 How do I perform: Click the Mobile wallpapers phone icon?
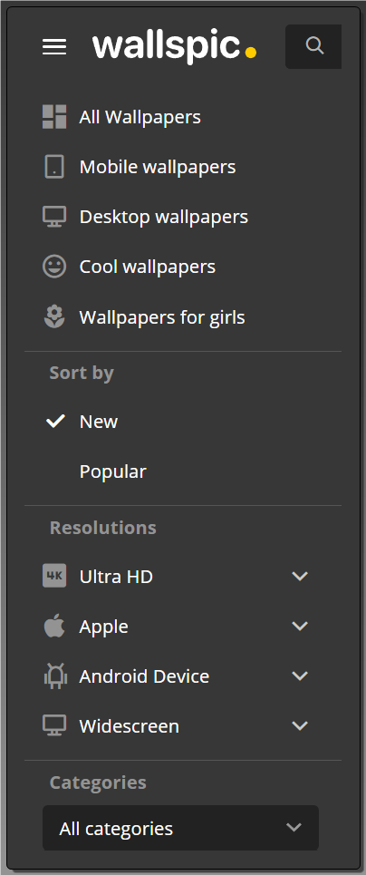[x=54, y=166]
